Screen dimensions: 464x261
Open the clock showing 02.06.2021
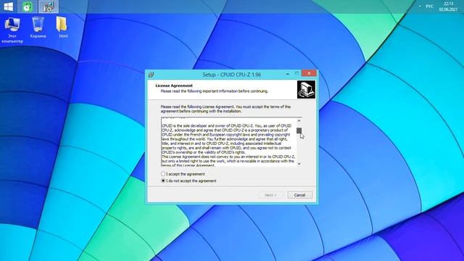coord(448,7)
